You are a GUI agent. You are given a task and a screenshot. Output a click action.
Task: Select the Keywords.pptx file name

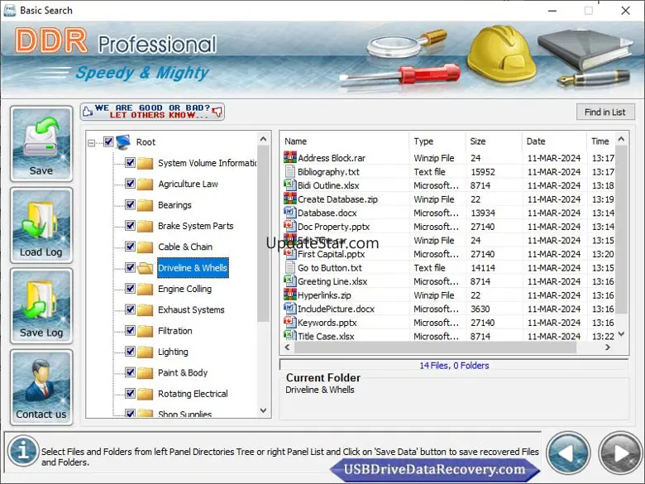[327, 323]
